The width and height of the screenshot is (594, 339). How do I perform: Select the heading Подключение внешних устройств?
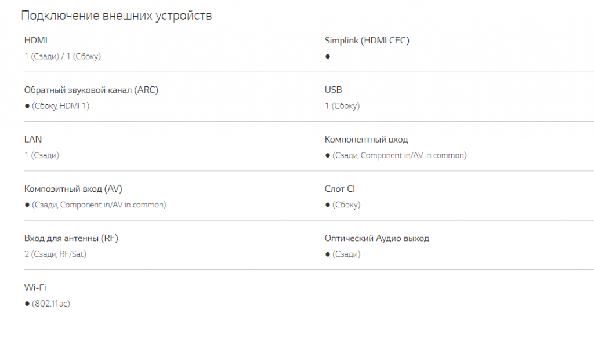coord(116,16)
